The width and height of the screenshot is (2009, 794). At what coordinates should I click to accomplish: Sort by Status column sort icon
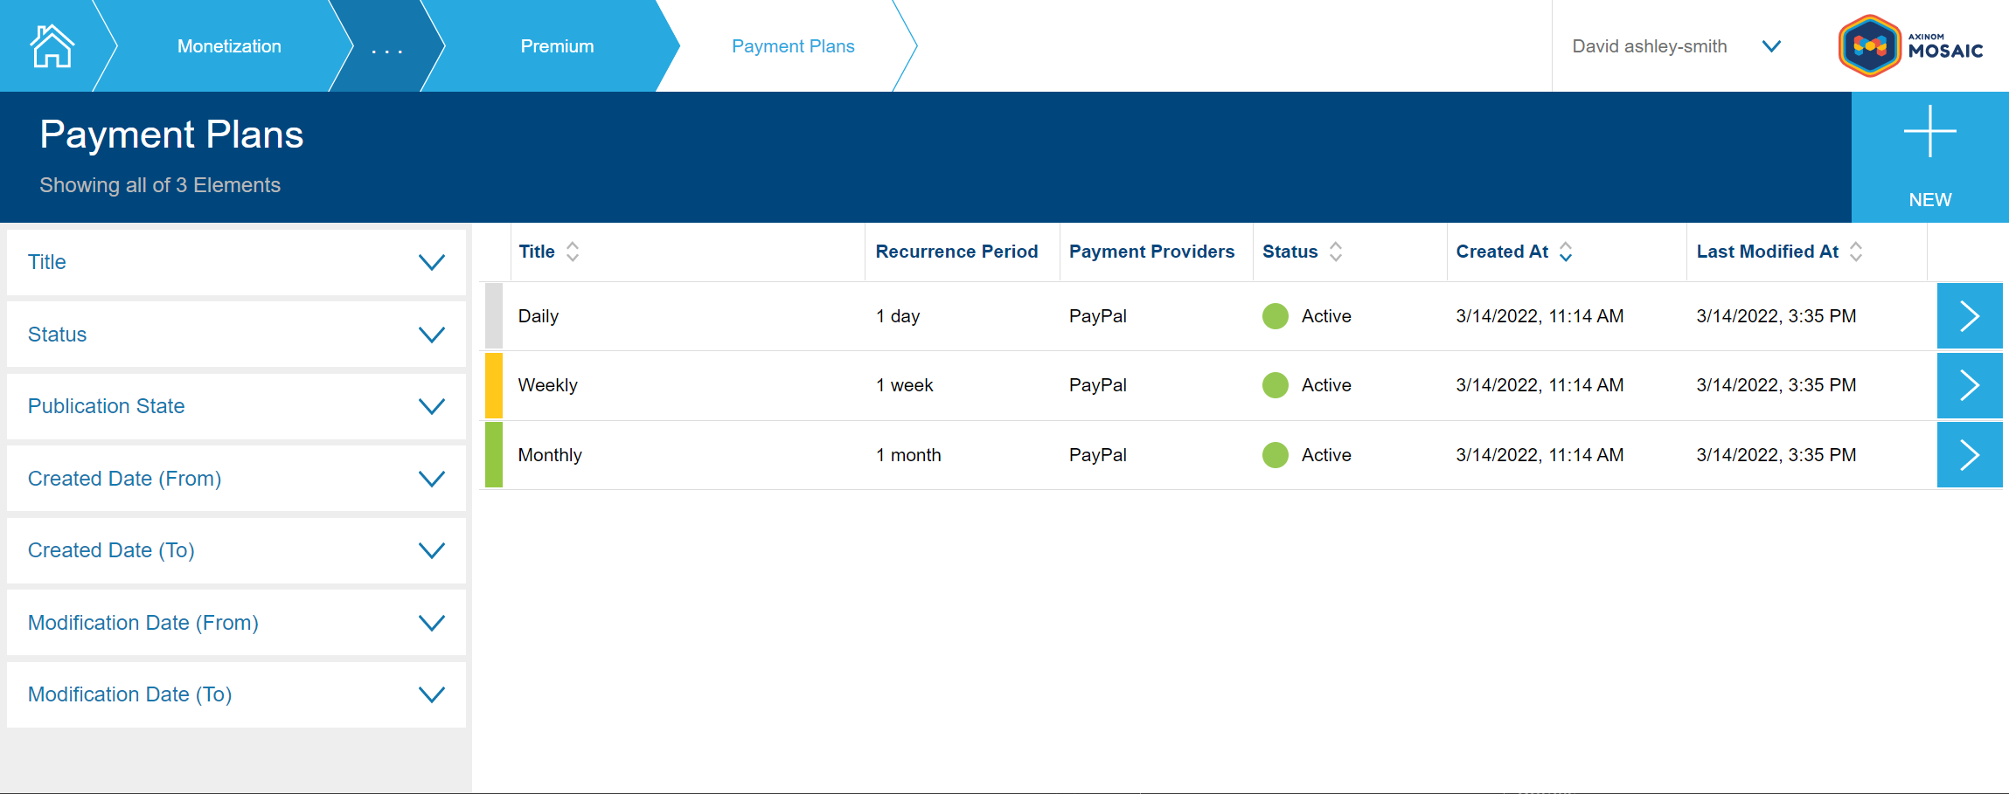pyautogui.click(x=1336, y=252)
